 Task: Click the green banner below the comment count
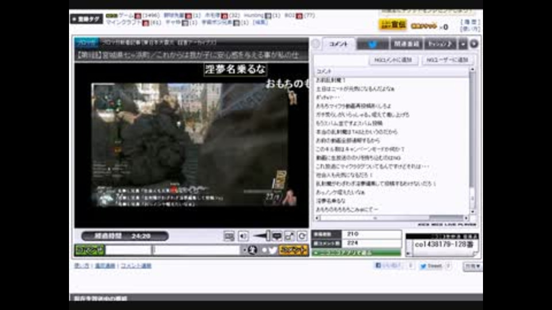356,253
